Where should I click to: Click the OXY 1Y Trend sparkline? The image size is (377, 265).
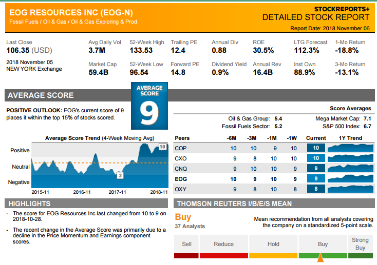click(x=351, y=189)
